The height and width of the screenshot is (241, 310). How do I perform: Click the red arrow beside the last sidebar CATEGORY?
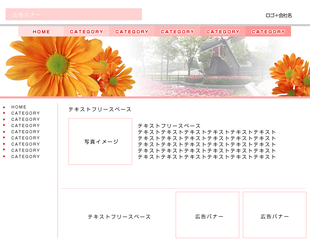point(4,156)
